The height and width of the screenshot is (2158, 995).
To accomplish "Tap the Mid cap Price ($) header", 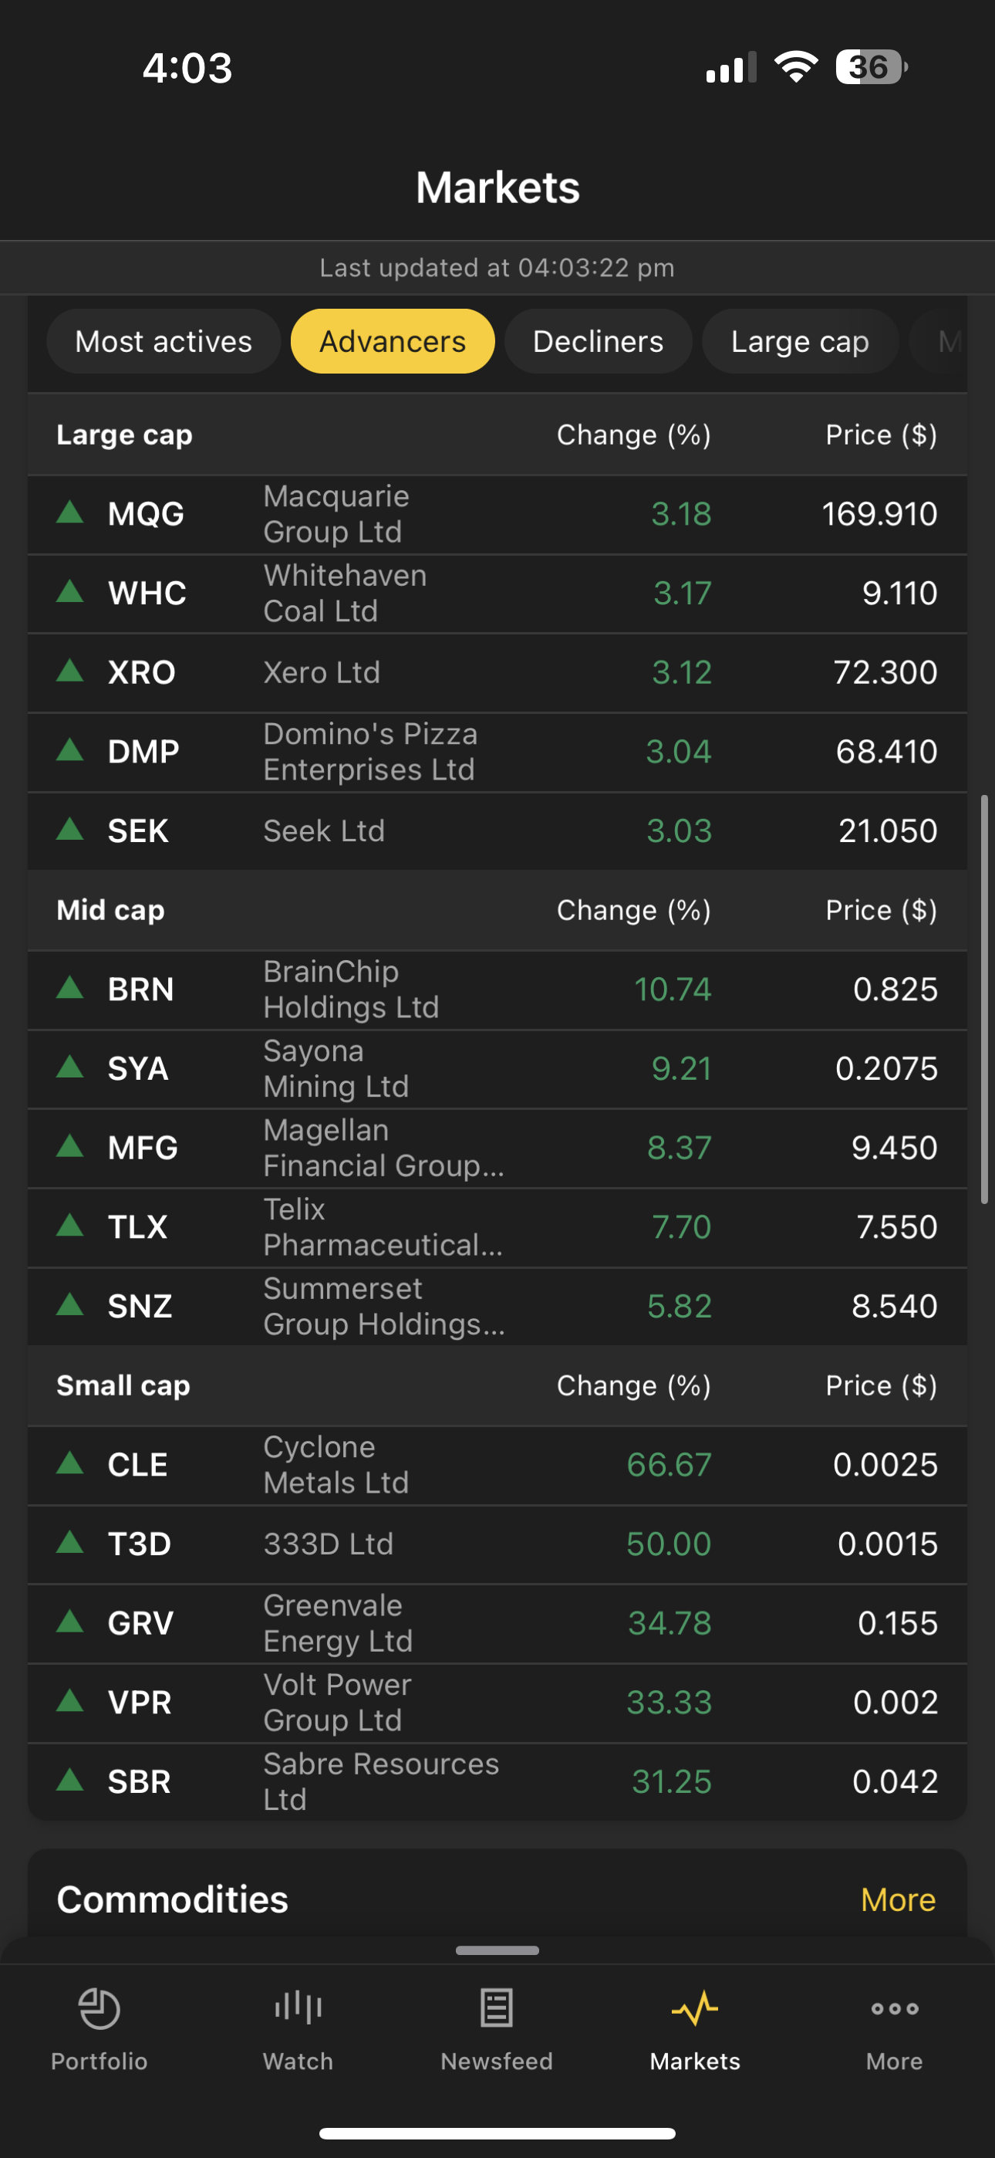I will coord(880,911).
